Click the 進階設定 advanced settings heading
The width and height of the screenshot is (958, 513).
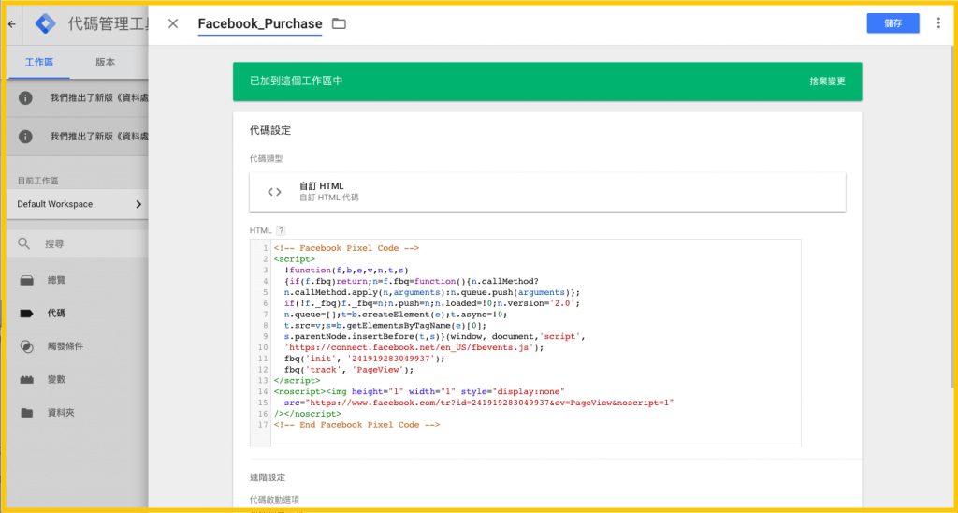pyautogui.click(x=268, y=476)
